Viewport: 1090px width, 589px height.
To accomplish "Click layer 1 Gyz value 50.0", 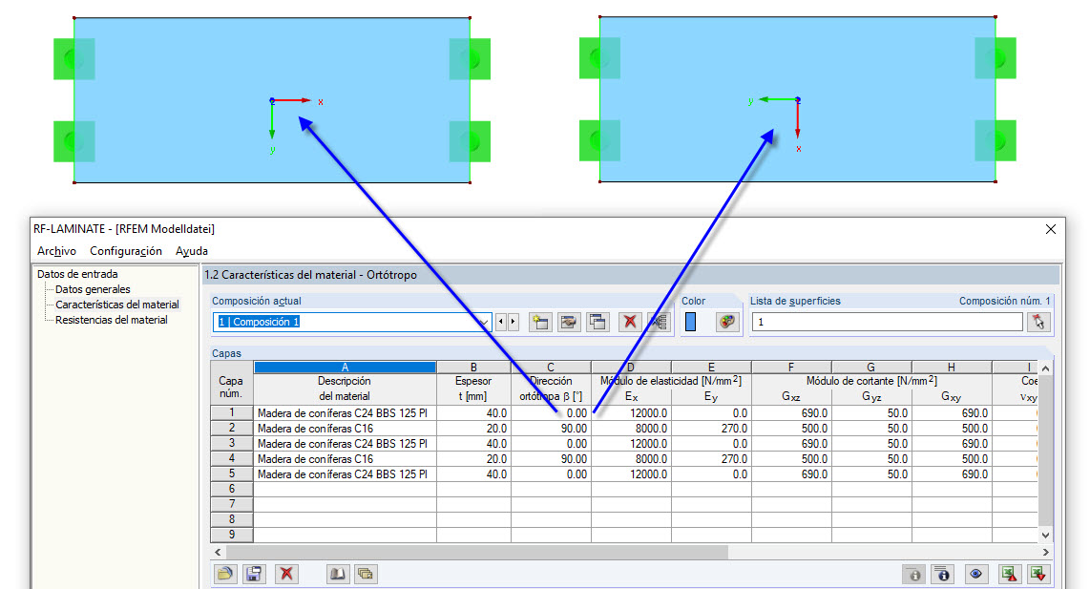I will (871, 413).
